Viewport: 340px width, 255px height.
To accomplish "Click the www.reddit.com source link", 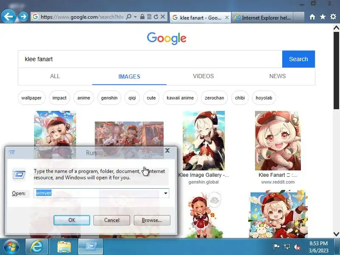I will [x=278, y=182].
